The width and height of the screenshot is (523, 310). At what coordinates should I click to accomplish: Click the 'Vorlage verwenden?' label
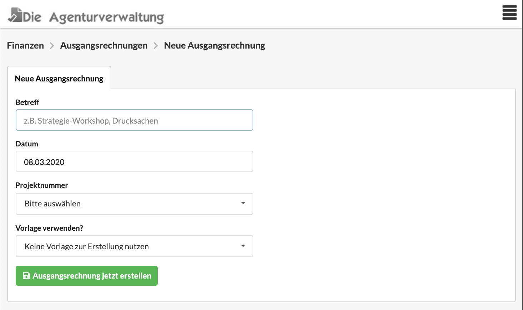click(49, 228)
